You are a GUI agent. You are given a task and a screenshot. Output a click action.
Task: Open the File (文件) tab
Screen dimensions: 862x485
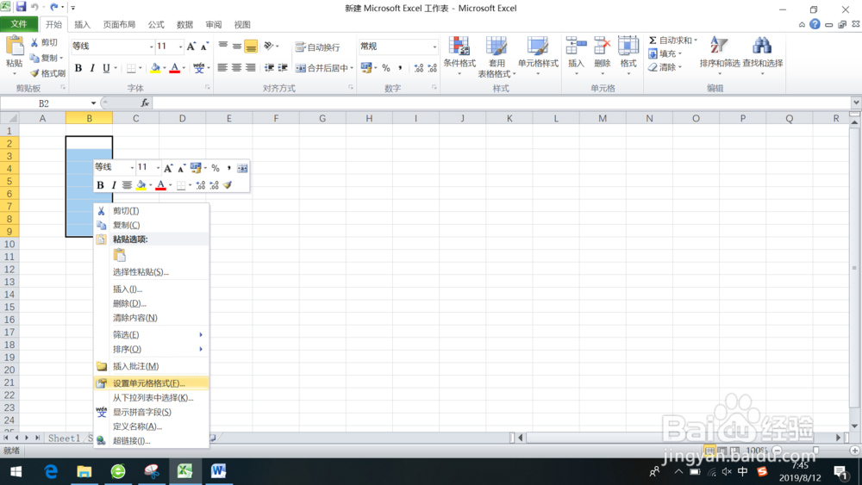[x=19, y=24]
